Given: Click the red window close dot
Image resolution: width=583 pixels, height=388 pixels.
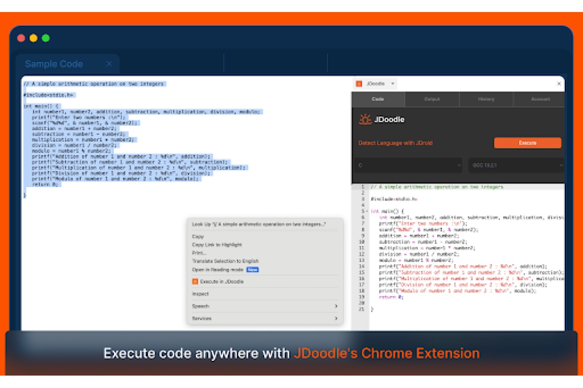Looking at the screenshot, I should [21, 38].
